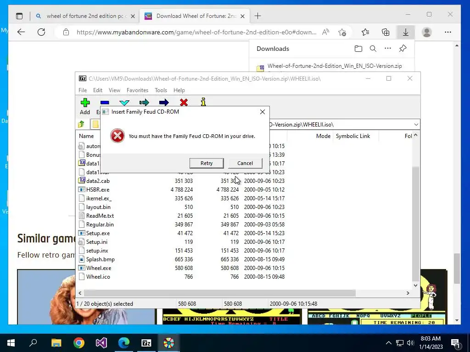Click the browser Refresh button
Image resolution: width=470 pixels, height=352 pixels.
pos(41,32)
